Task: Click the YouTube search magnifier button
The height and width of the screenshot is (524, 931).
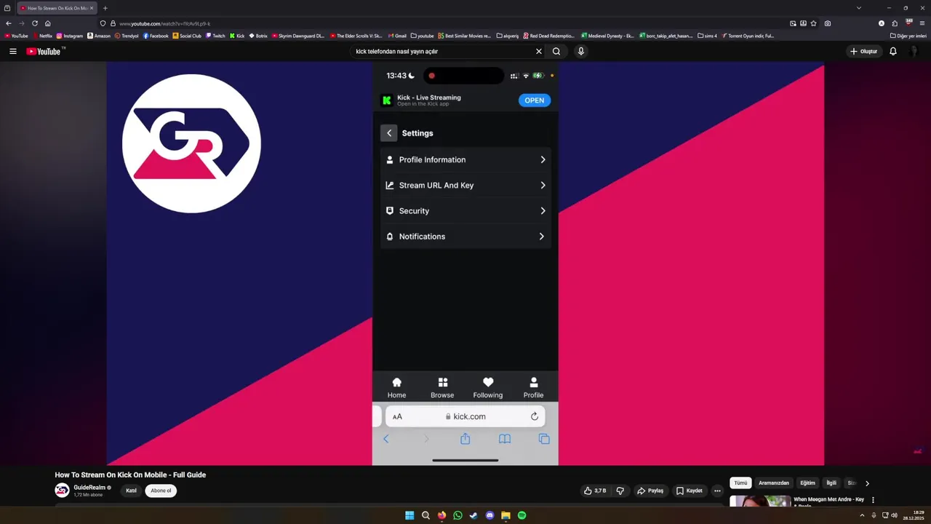Action: (x=556, y=51)
